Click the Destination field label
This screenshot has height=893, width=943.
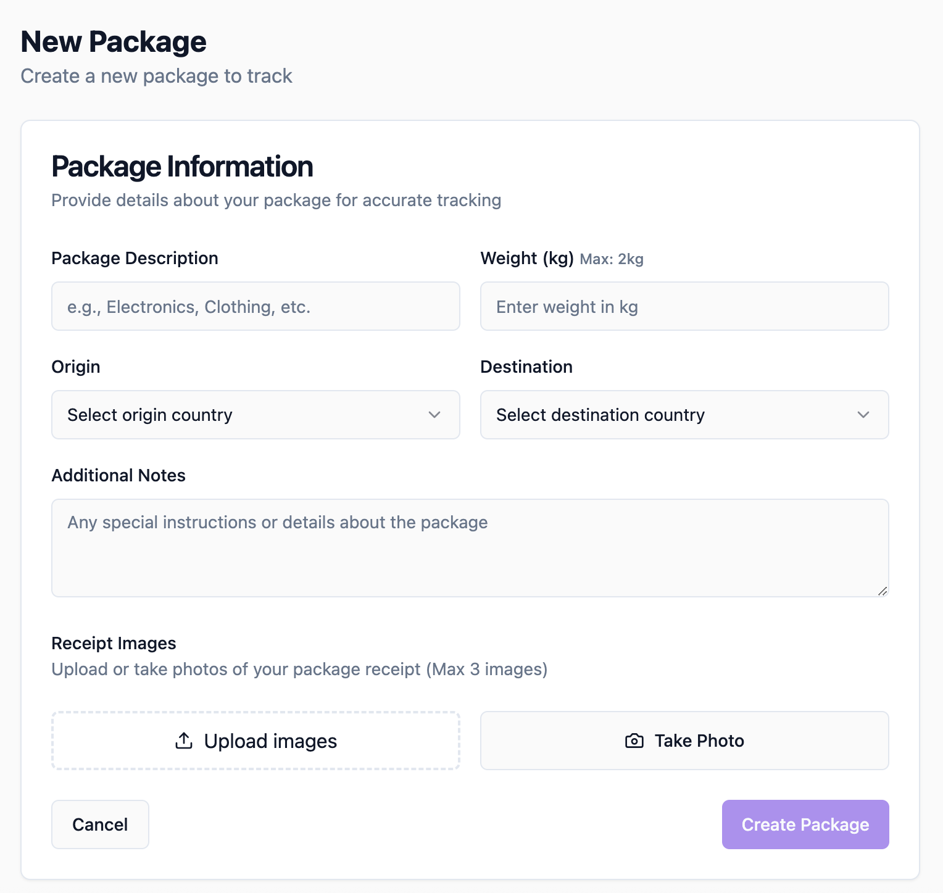pyautogui.click(x=526, y=367)
